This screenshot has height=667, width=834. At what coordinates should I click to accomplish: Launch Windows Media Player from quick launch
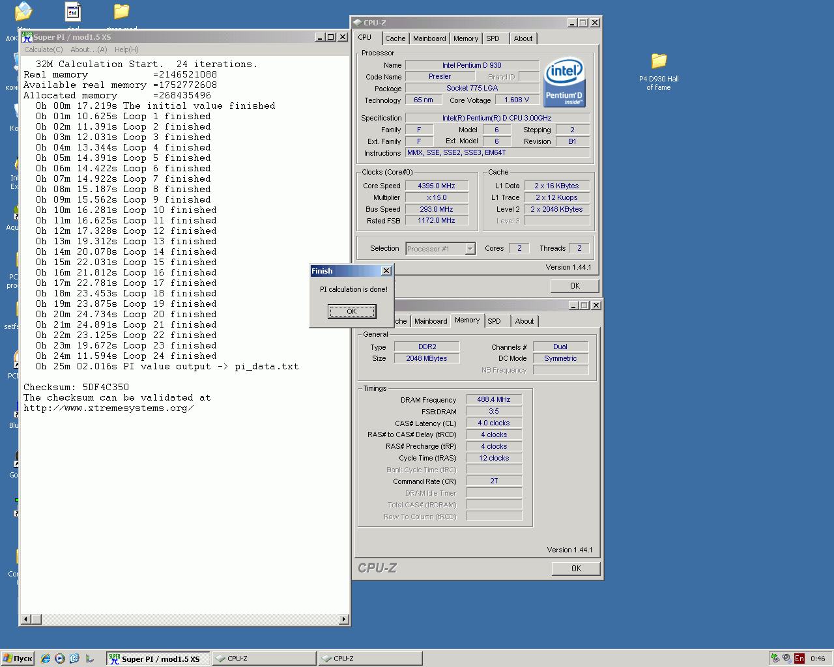[x=60, y=659]
